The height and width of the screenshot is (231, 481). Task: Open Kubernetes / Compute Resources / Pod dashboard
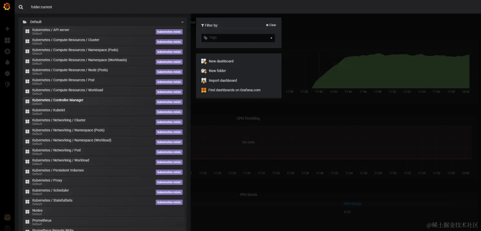[104, 81]
